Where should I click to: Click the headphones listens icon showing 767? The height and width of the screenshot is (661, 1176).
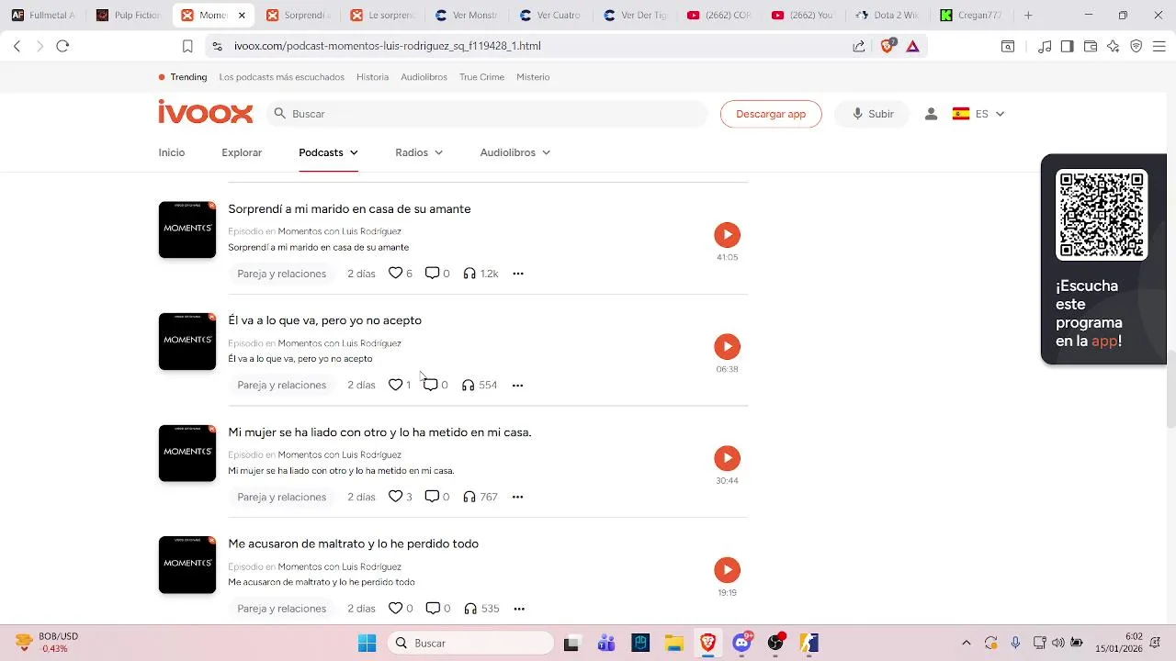[x=469, y=497]
